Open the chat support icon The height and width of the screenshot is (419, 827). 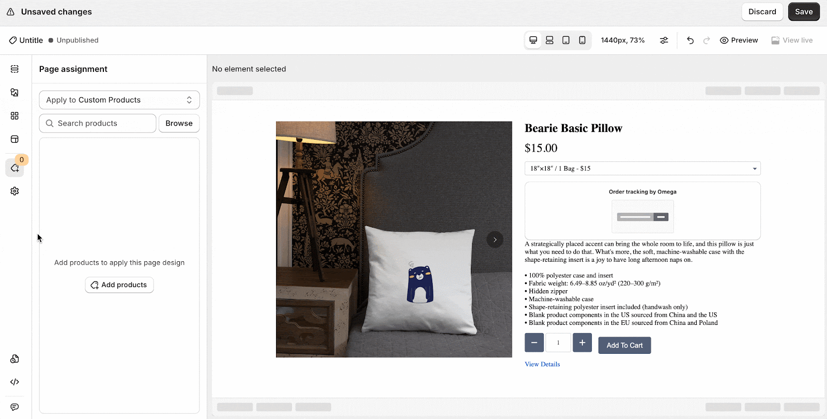[x=14, y=407]
